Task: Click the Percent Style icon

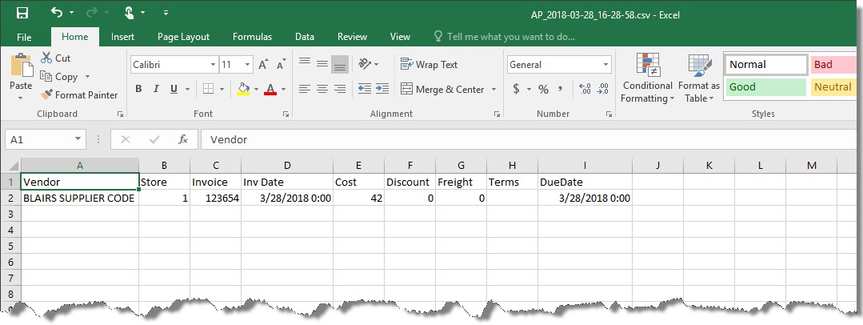Action: click(x=543, y=89)
